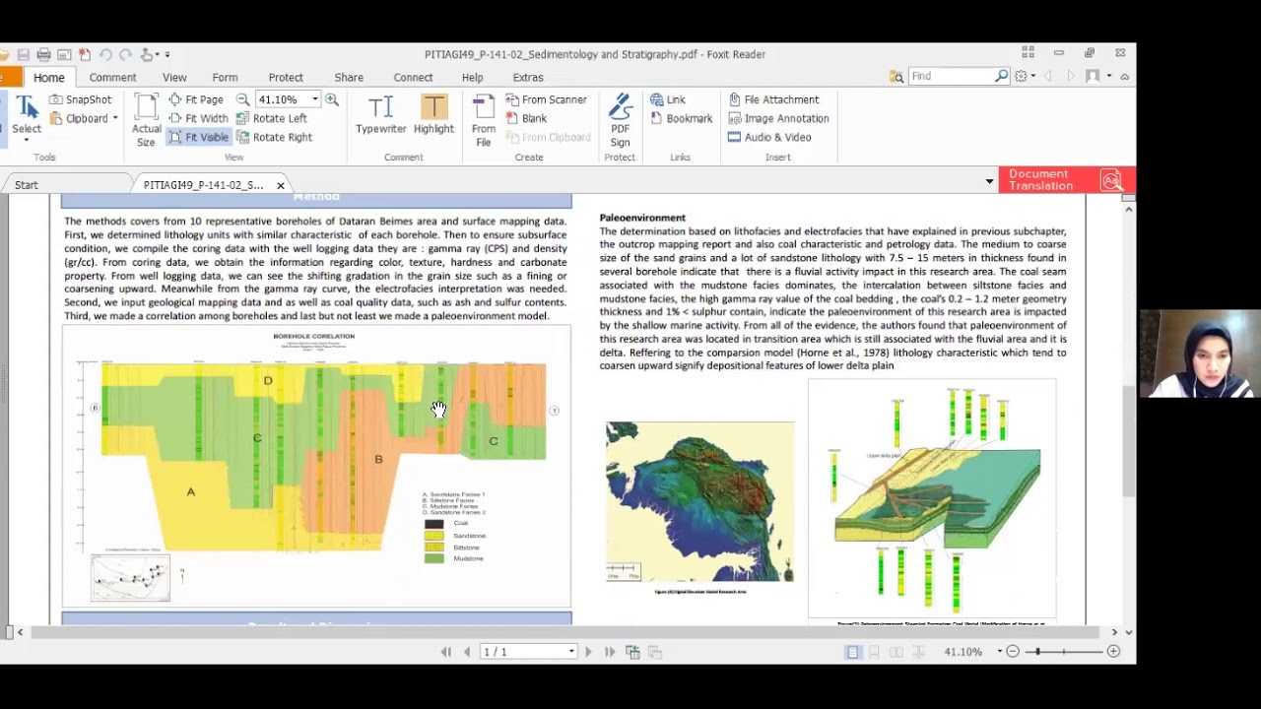Close the PITIAGI49_P-141-02 document tab

(x=281, y=185)
